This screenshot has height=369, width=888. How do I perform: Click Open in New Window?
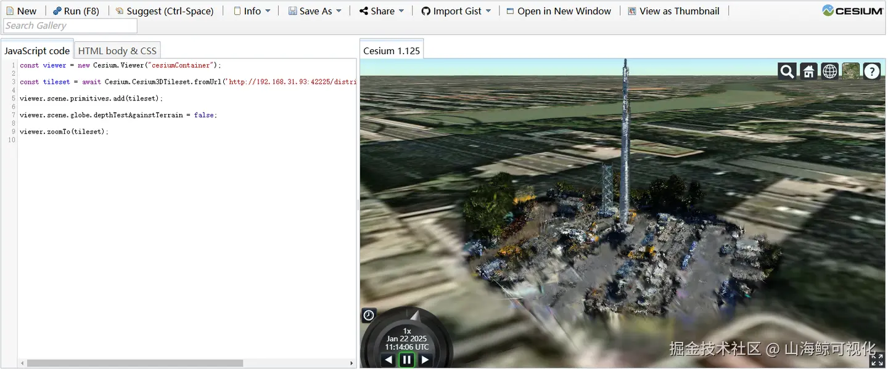click(x=559, y=11)
